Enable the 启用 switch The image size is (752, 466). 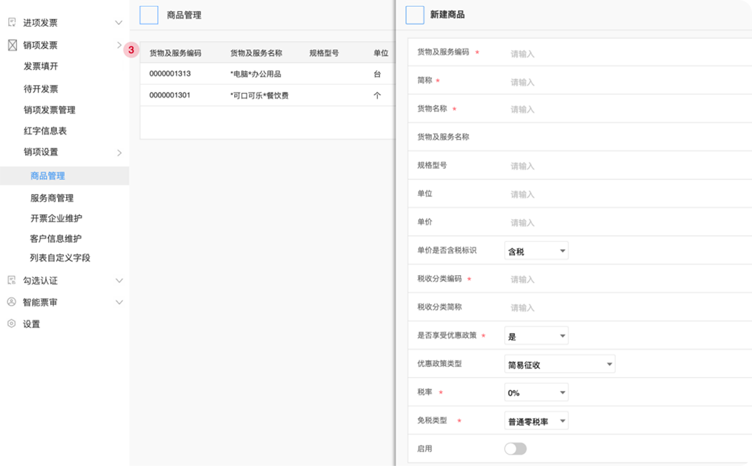coord(515,448)
